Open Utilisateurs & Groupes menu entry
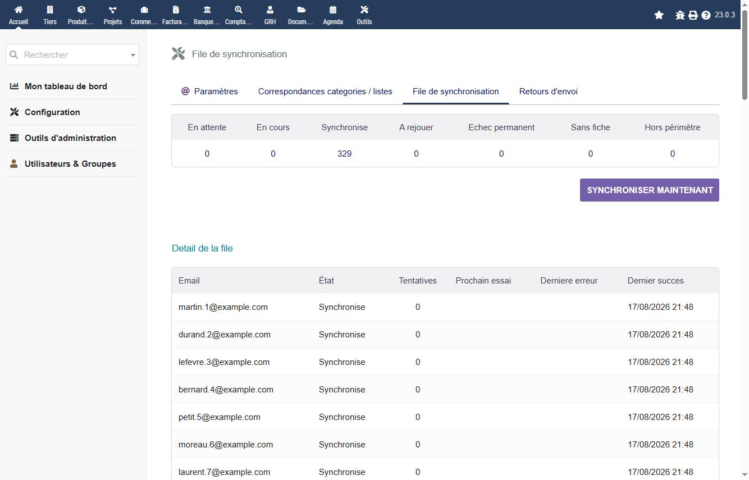Viewport: 749px width, 480px height. coord(70,164)
